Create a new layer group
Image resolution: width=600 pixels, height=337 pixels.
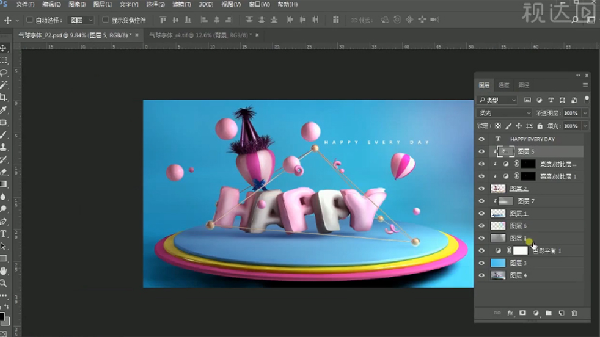click(548, 313)
